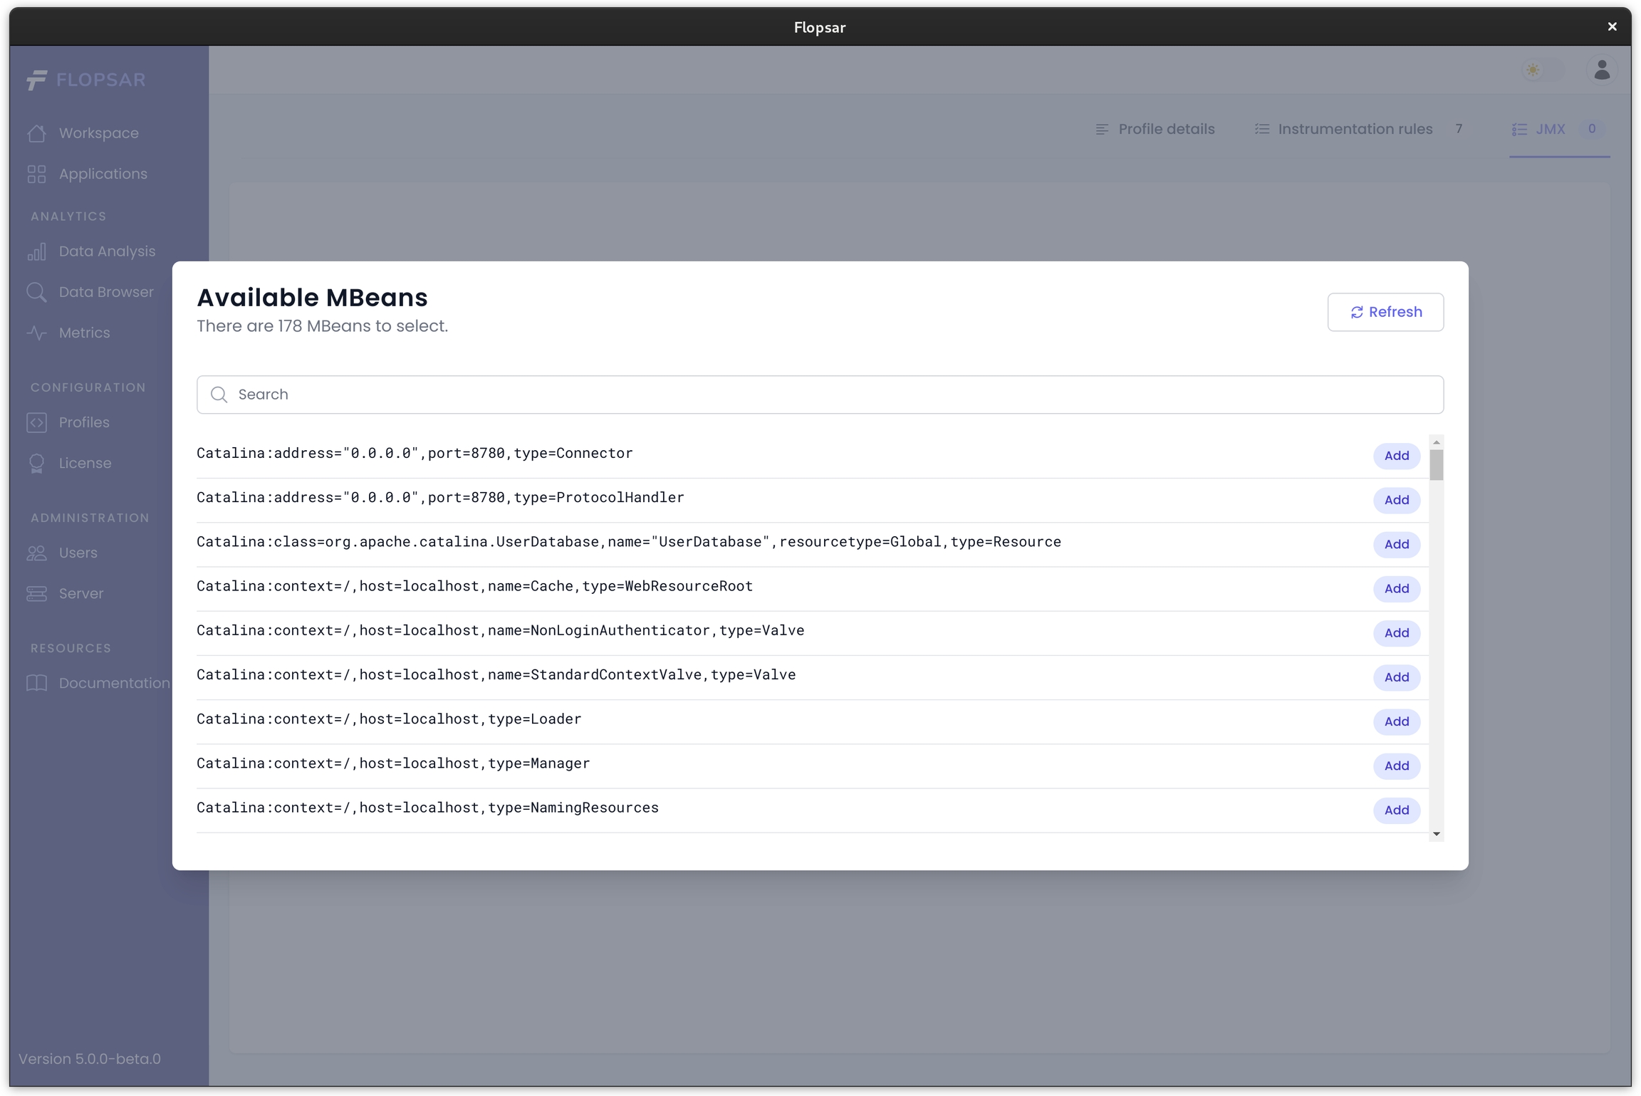Switch to the Profile details tab

(x=1155, y=129)
